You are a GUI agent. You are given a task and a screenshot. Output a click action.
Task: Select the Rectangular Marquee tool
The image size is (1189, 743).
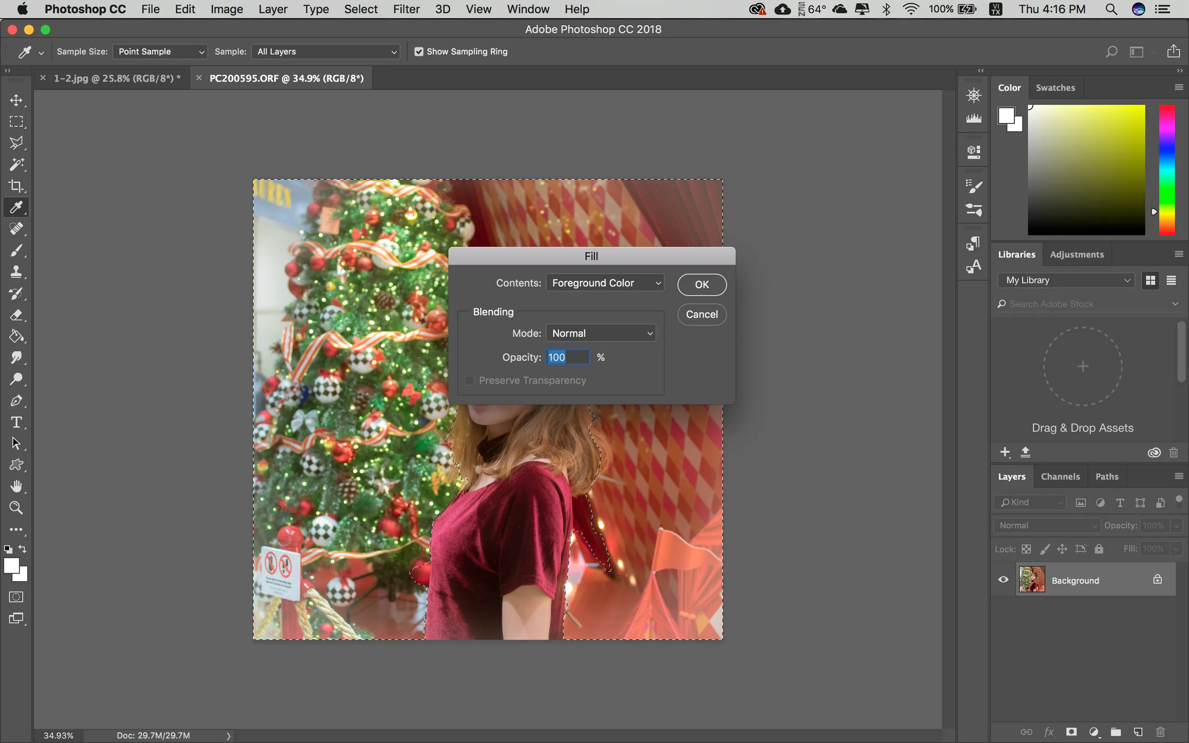16,122
